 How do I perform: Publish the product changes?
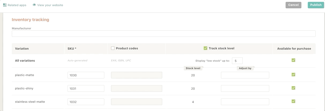316,5
